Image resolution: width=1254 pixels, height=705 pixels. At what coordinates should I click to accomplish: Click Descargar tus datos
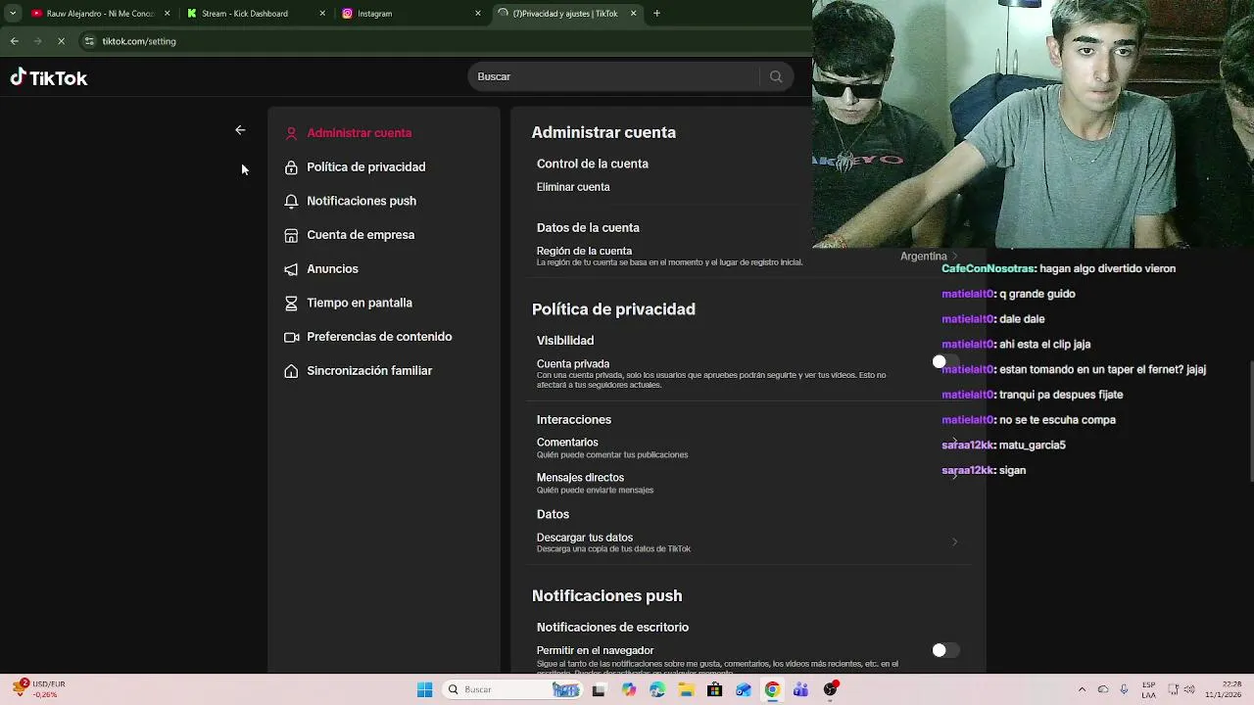coord(585,538)
